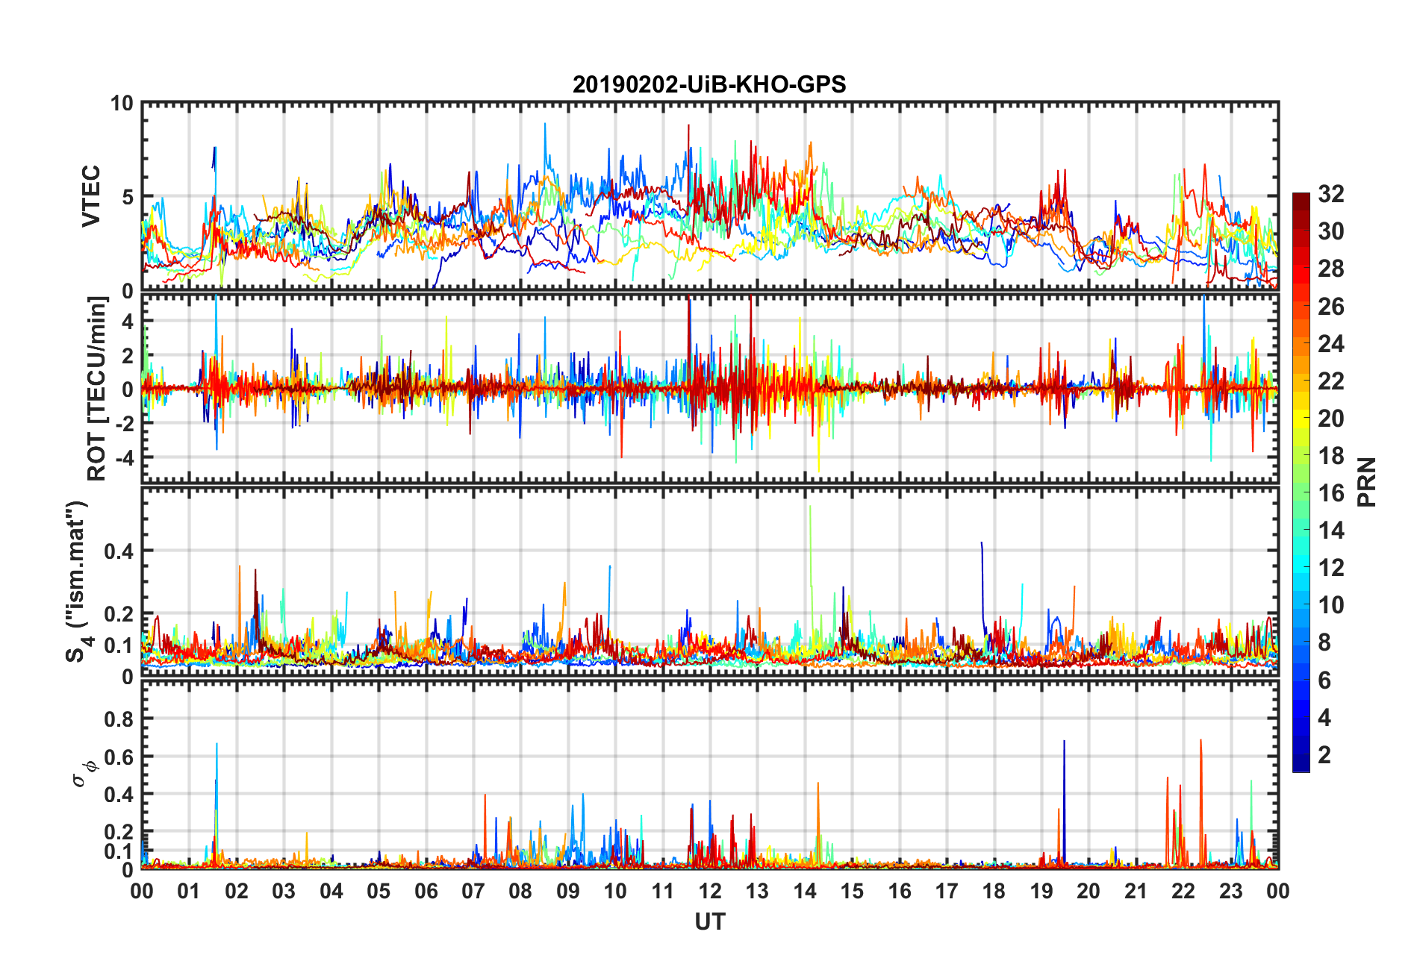Click the ROT [TECU/min] axis label

97,389
